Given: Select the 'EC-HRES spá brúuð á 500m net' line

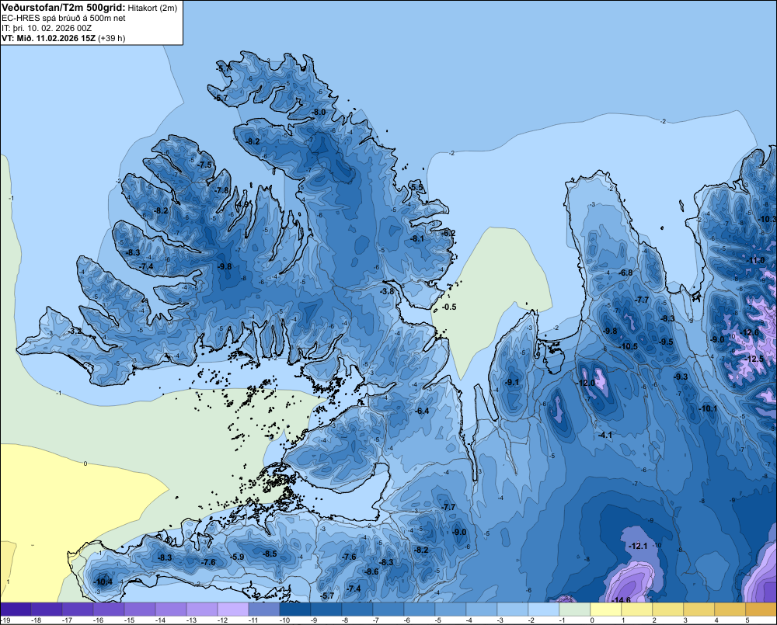Looking at the screenshot, I should [x=64, y=19].
